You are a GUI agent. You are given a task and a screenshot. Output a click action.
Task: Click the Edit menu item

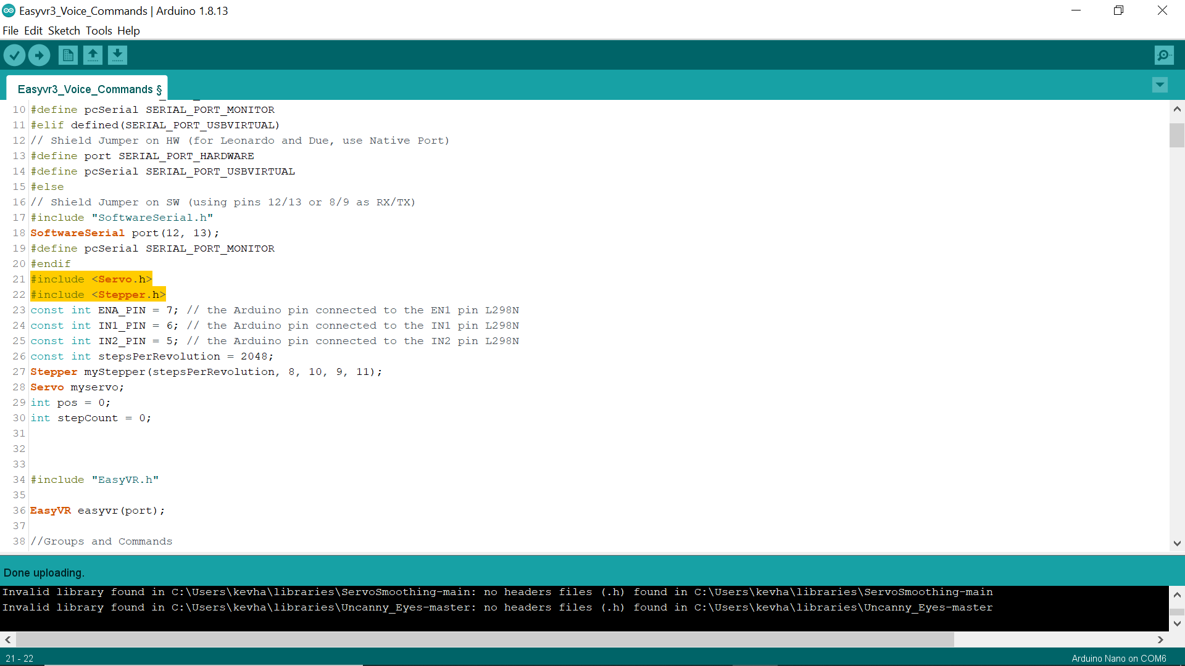pyautogui.click(x=33, y=30)
